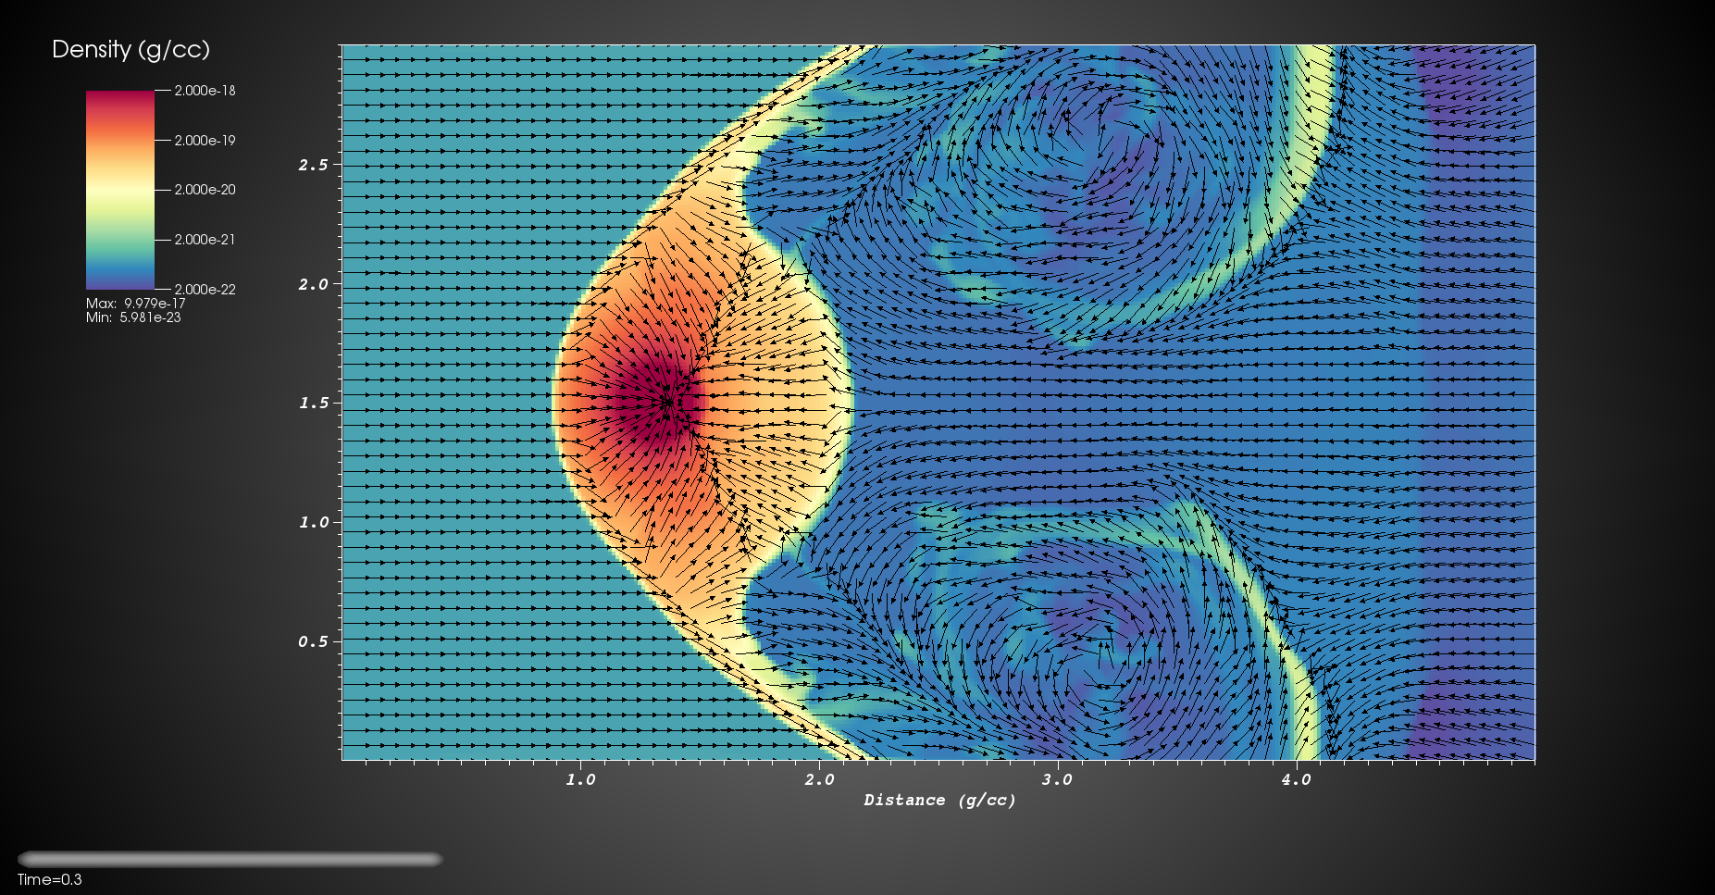Click the 2.000e-22 colorbar label

coord(205,290)
